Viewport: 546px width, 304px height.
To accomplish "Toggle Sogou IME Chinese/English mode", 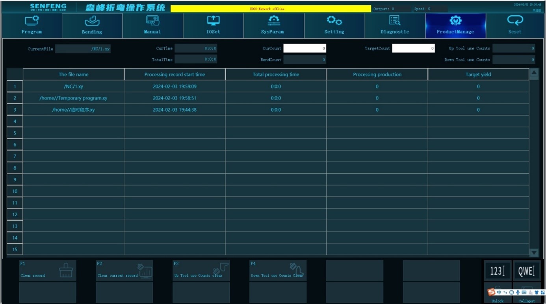I will pos(499,293).
